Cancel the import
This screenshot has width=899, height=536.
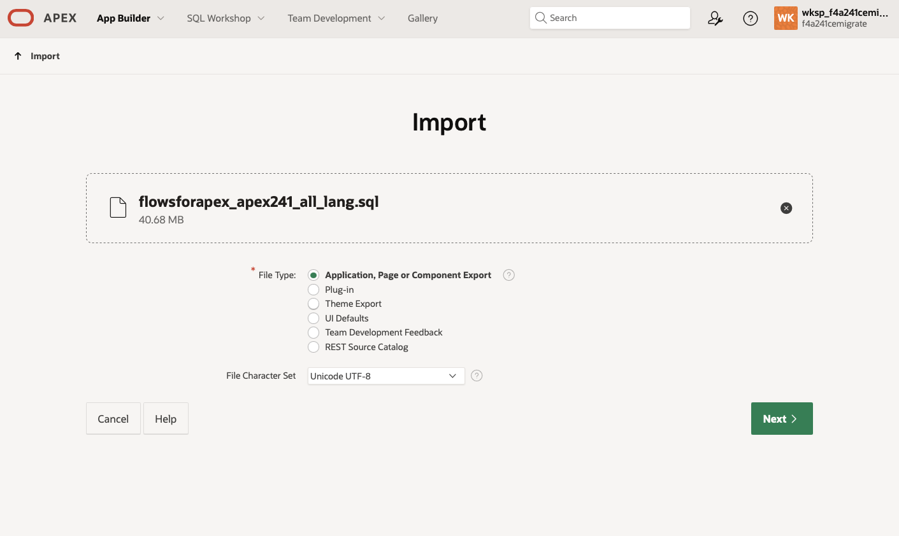point(113,418)
